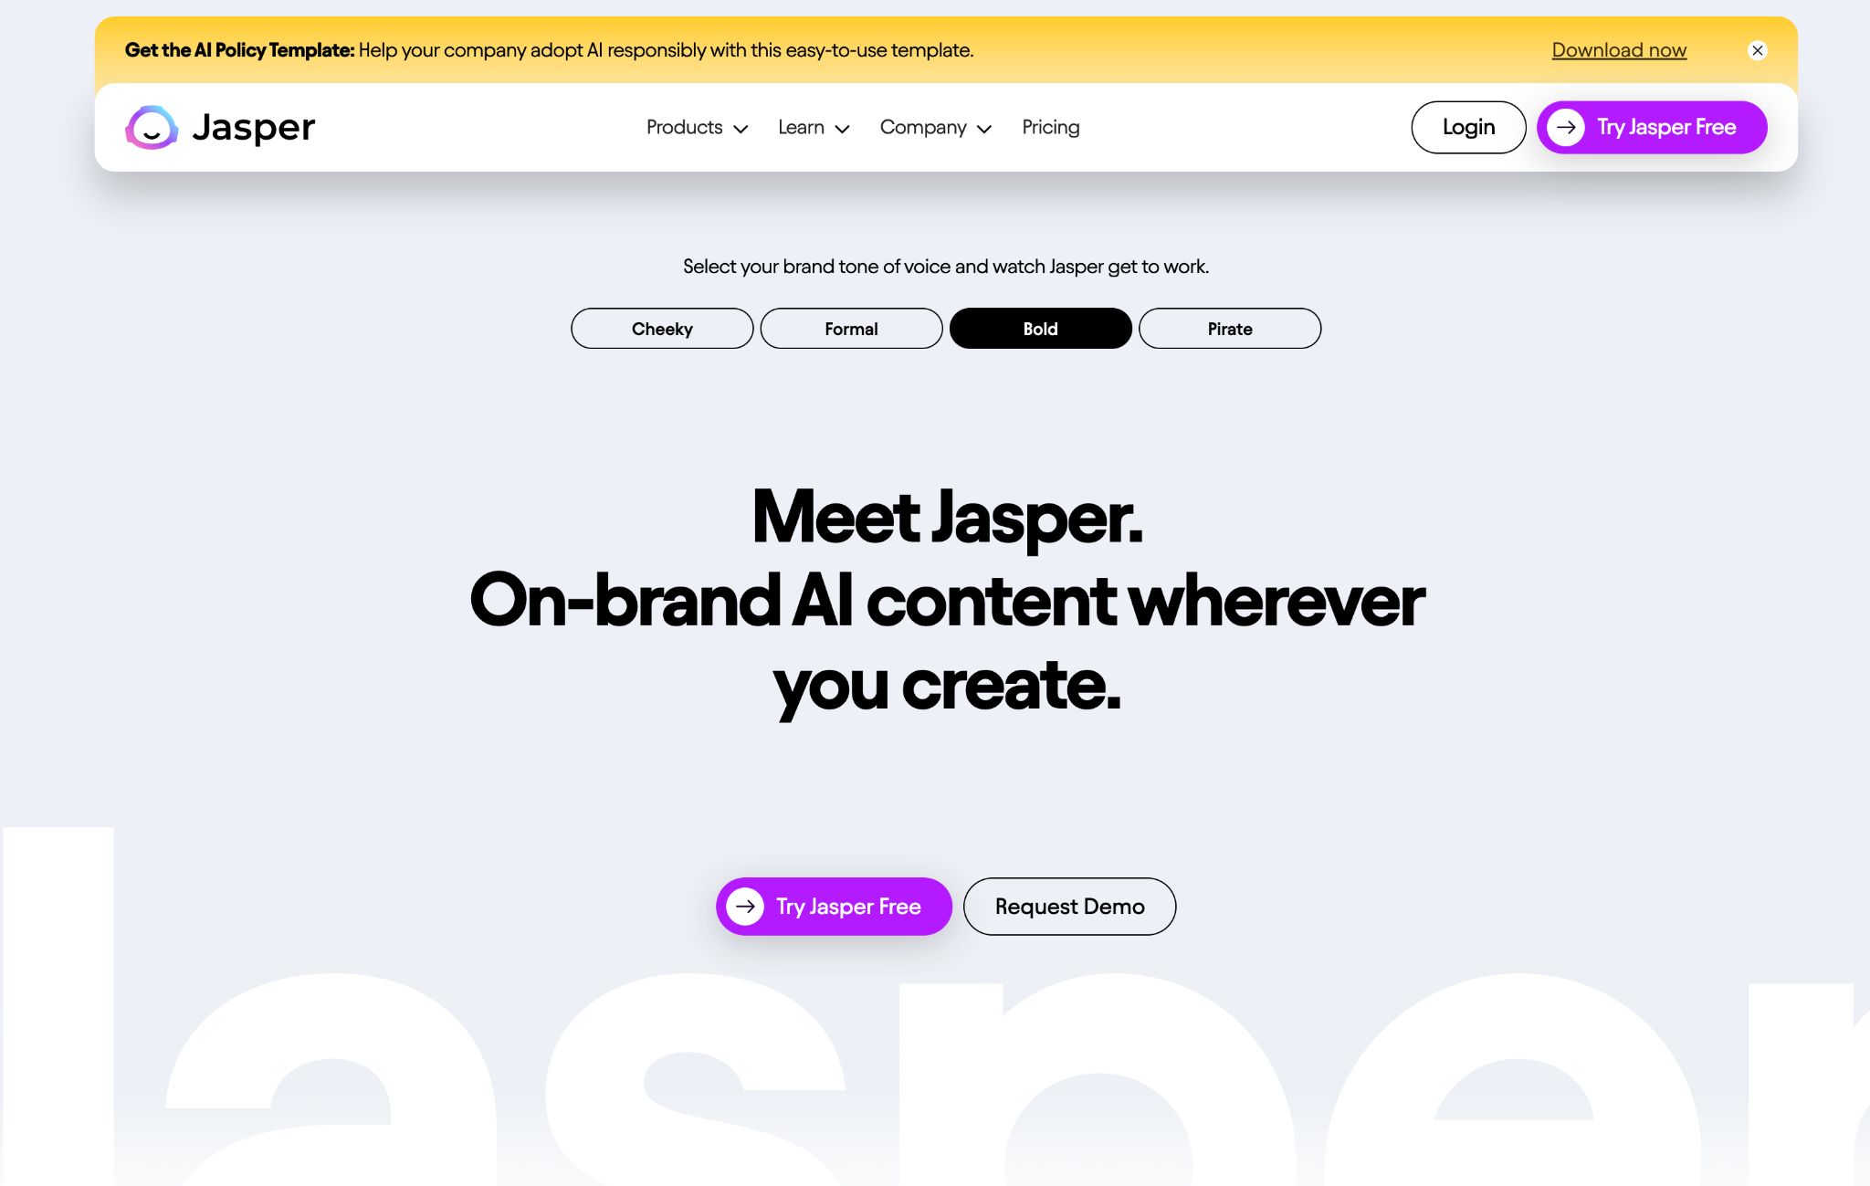Select the Cheeky tone of voice toggle
The width and height of the screenshot is (1870, 1186).
coord(662,327)
